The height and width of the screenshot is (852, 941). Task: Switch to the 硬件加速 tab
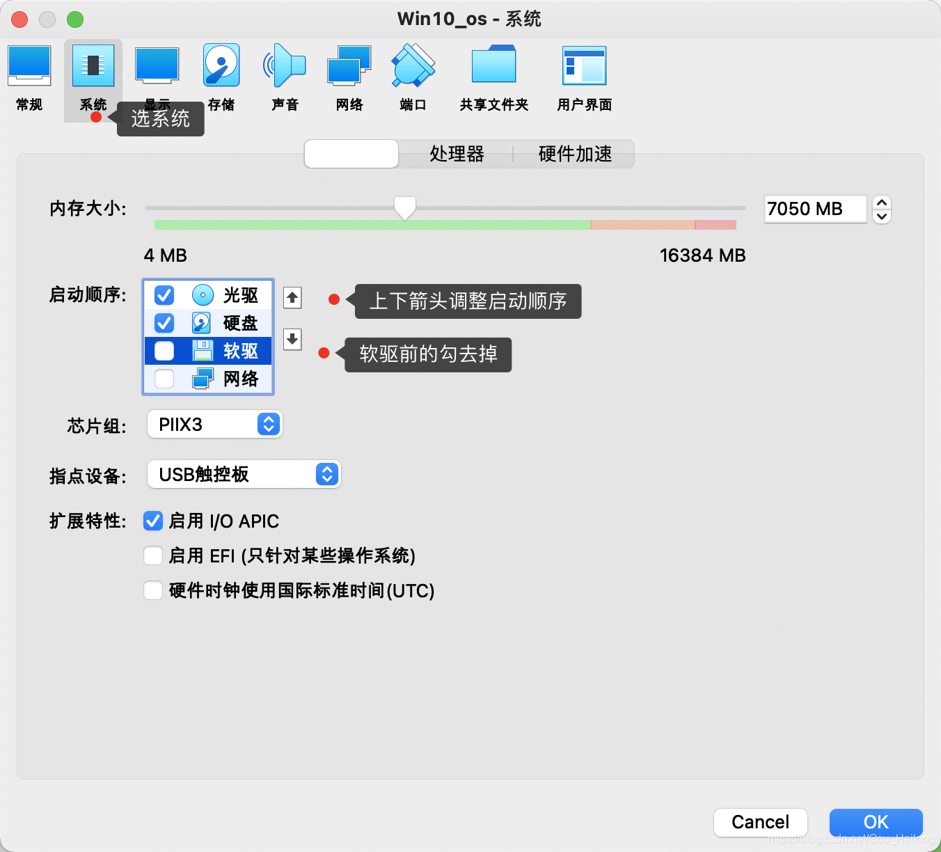tap(575, 154)
